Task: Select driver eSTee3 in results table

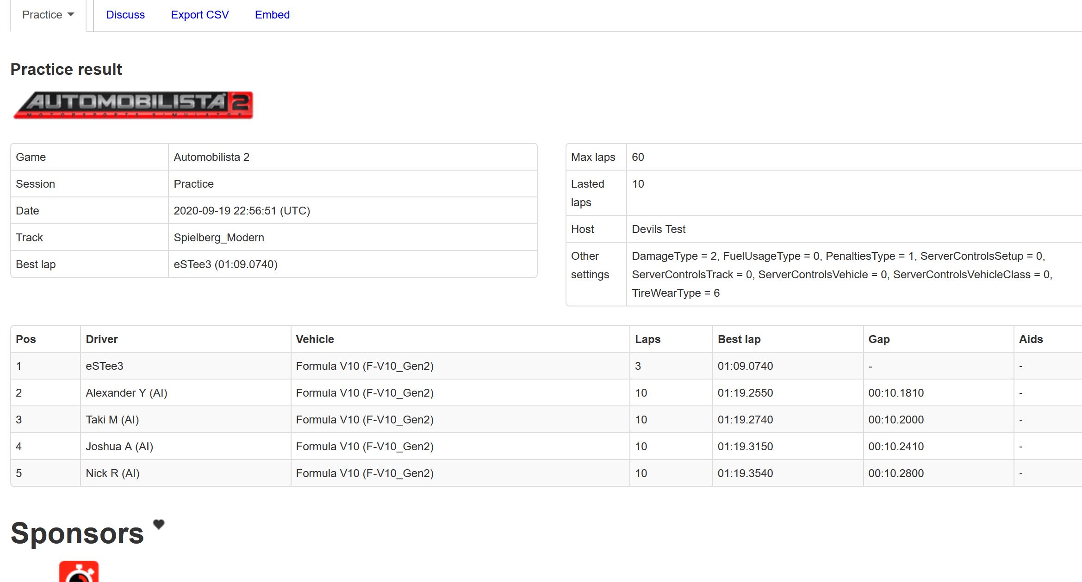Action: pos(105,366)
